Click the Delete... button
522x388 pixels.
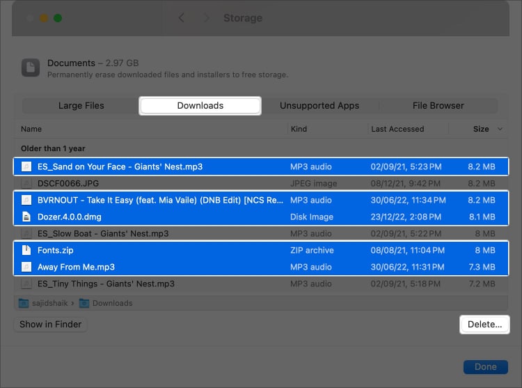[x=484, y=325]
